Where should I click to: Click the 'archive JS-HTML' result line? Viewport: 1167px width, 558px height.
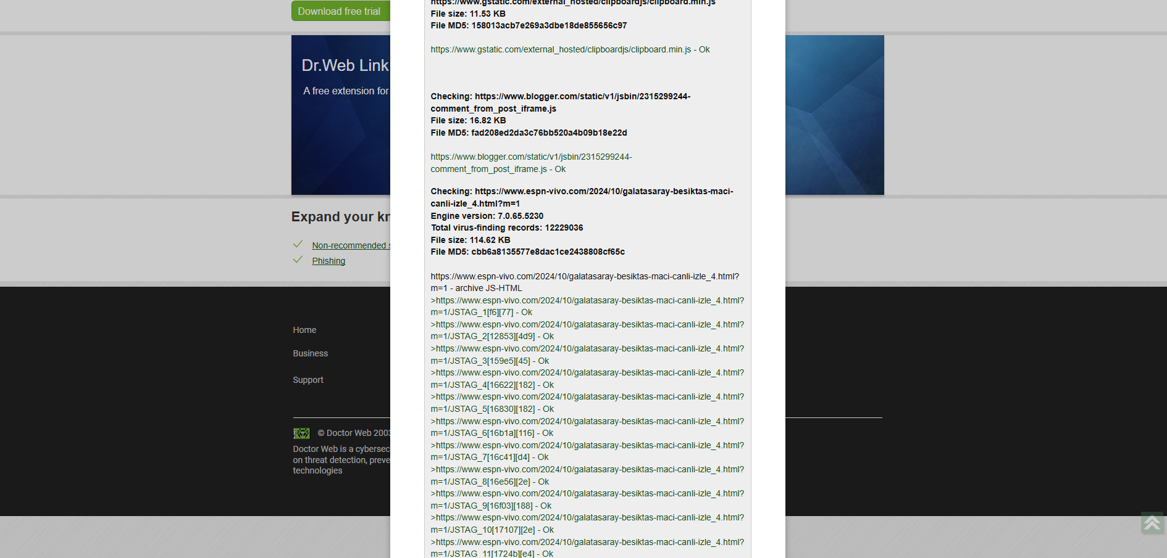pyautogui.click(x=585, y=282)
